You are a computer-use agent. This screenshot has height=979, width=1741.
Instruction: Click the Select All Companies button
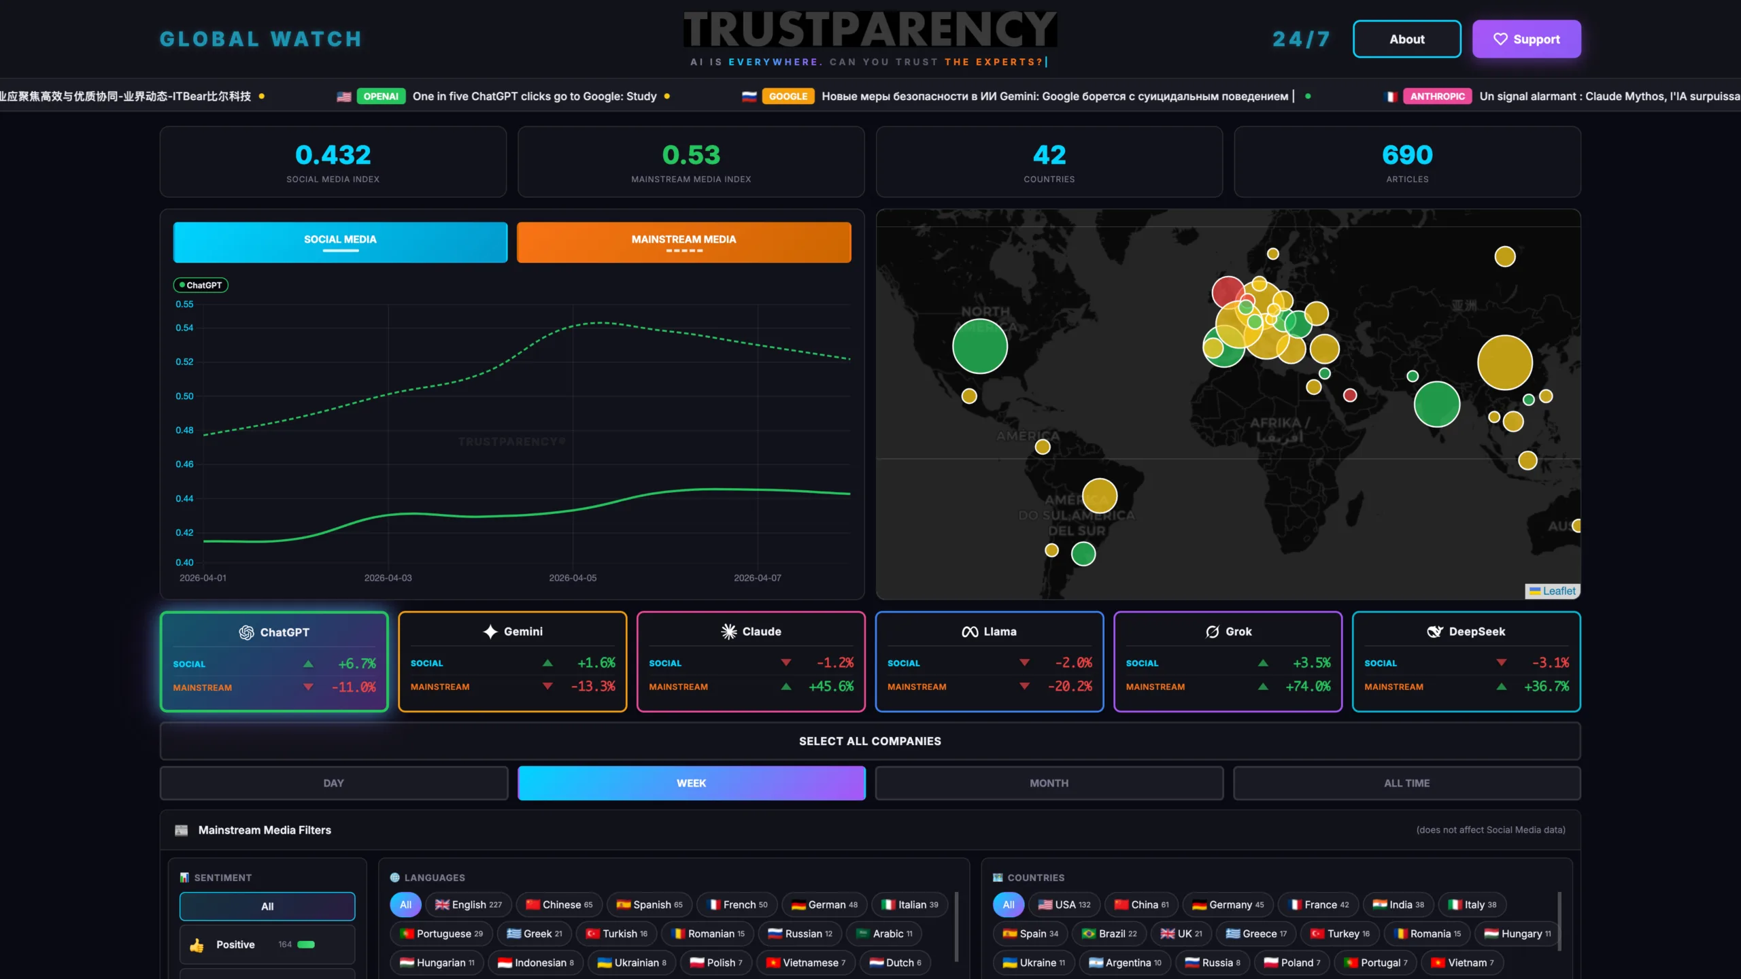pyautogui.click(x=870, y=741)
